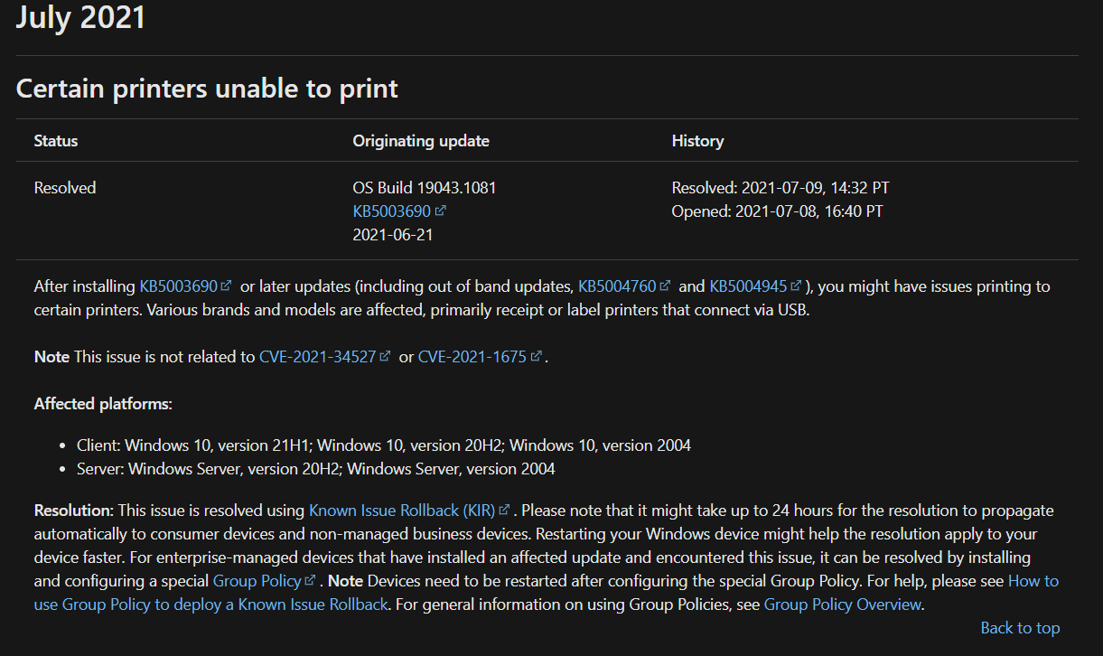This screenshot has height=656, width=1103.
Task: Open the KB5003690 update link in the table
Action: [392, 210]
